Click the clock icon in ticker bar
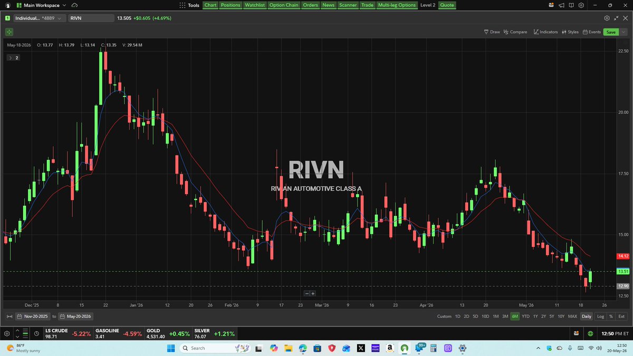The image size is (633, 356). [36, 334]
